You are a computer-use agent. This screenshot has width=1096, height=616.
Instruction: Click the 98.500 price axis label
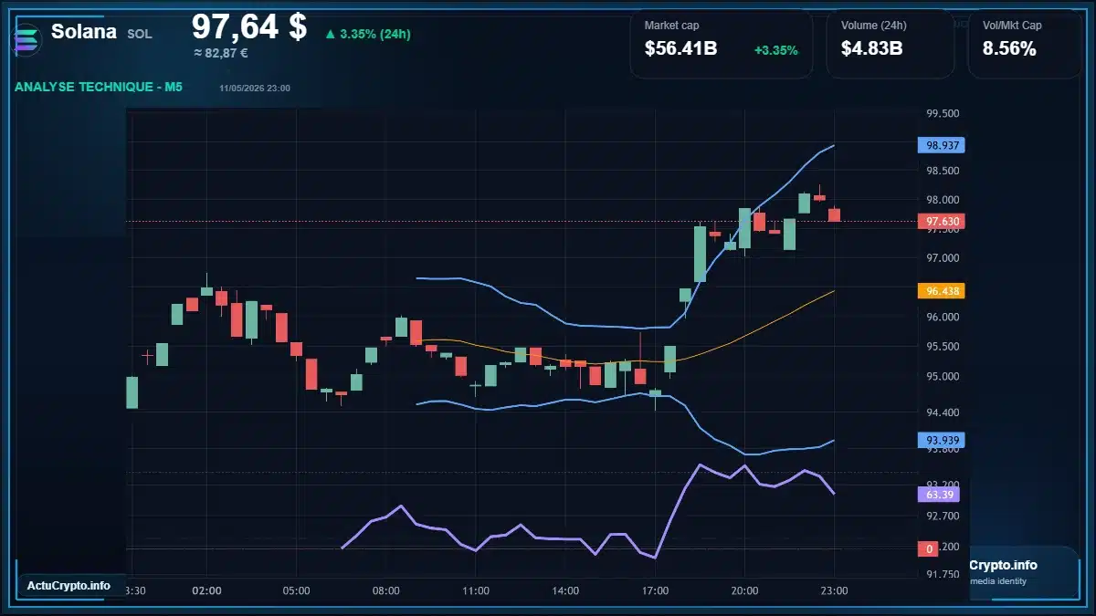[943, 171]
